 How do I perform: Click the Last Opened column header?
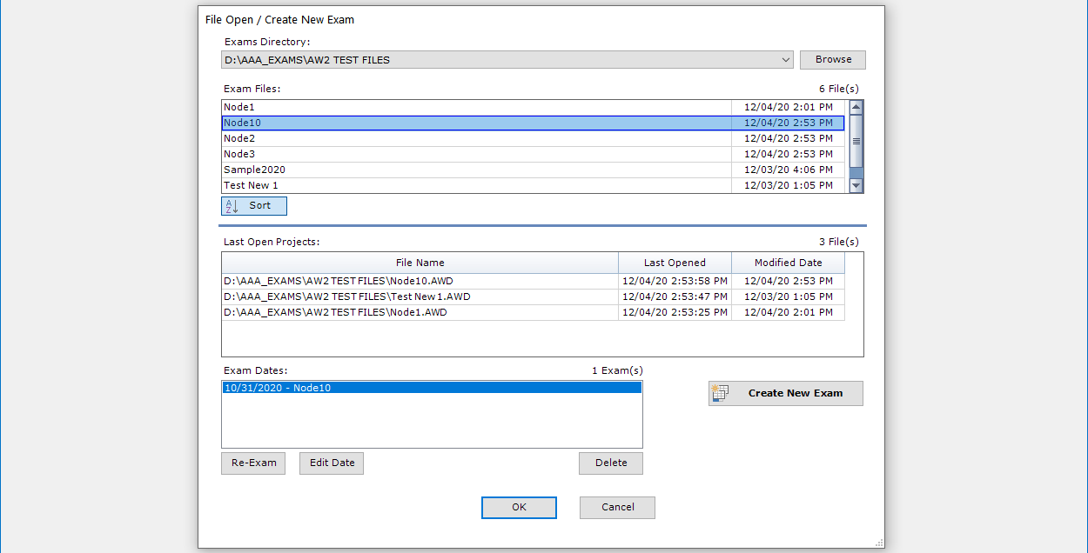point(675,262)
